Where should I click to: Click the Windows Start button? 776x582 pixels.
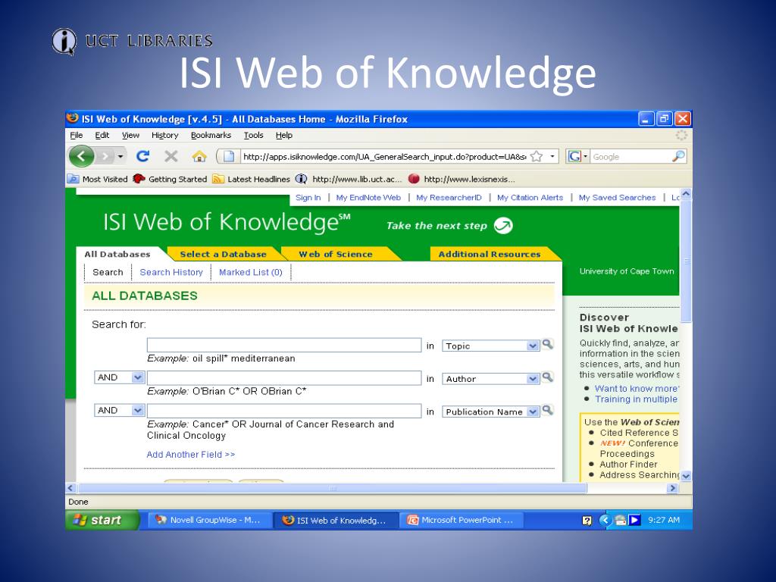pyautogui.click(x=102, y=520)
